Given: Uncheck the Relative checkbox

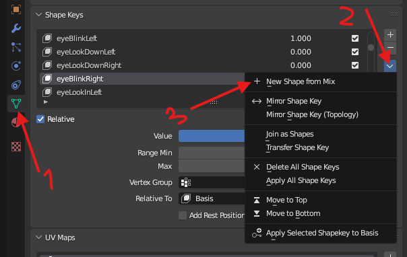Looking at the screenshot, I should pos(40,119).
